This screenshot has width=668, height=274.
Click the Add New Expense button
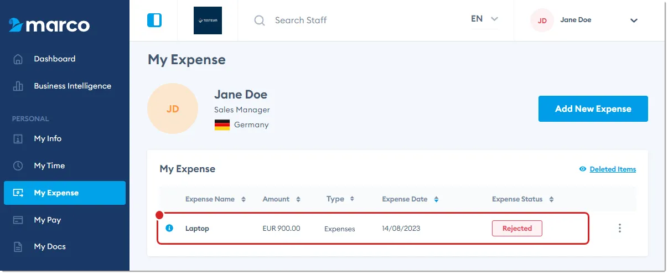(x=593, y=108)
